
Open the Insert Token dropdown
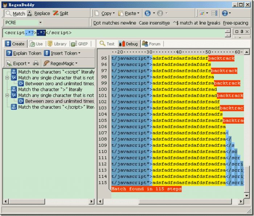coord(62,53)
